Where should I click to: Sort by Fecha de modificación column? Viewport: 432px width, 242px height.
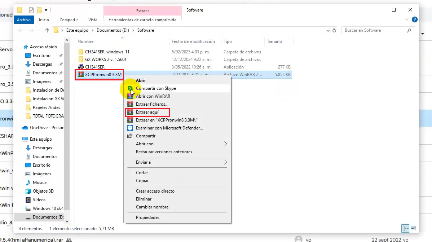point(193,41)
